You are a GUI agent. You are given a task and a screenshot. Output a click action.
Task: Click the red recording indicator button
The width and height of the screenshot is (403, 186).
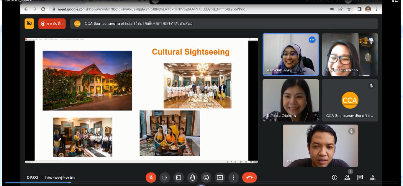[52, 24]
